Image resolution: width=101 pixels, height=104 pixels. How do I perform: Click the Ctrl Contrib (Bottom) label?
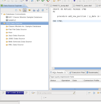click(15, 93)
